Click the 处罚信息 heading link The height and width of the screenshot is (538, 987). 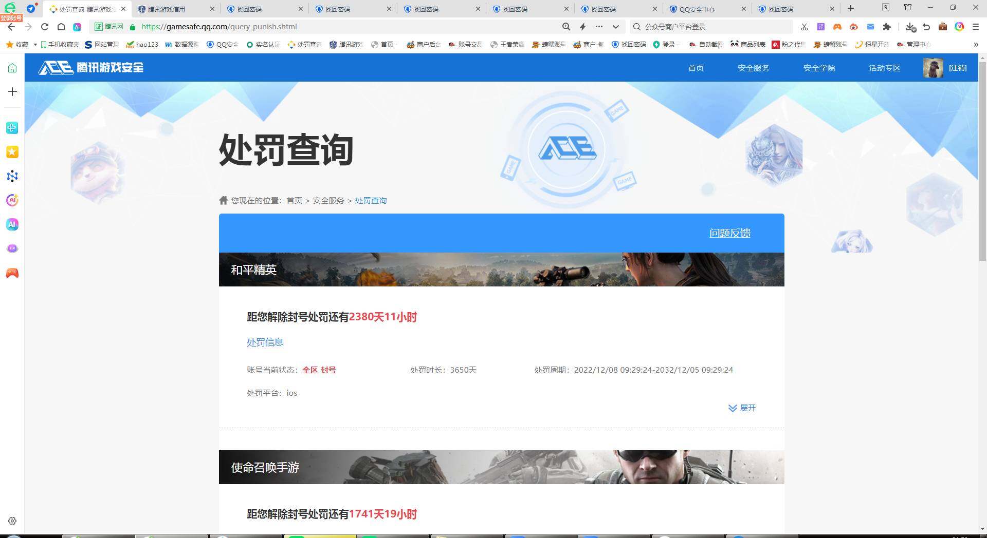265,342
